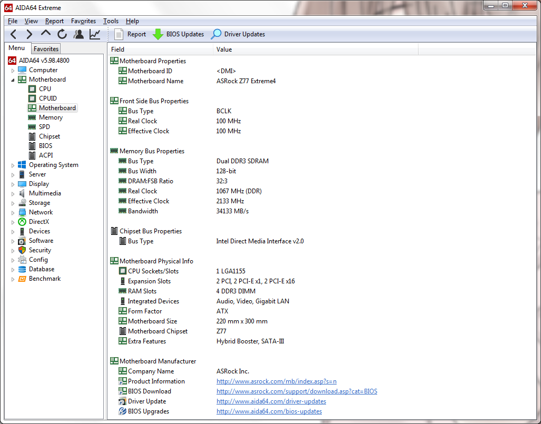This screenshot has width=541, height=424.
Task: Open the Favorites menu in menu bar
Action: 84,21
